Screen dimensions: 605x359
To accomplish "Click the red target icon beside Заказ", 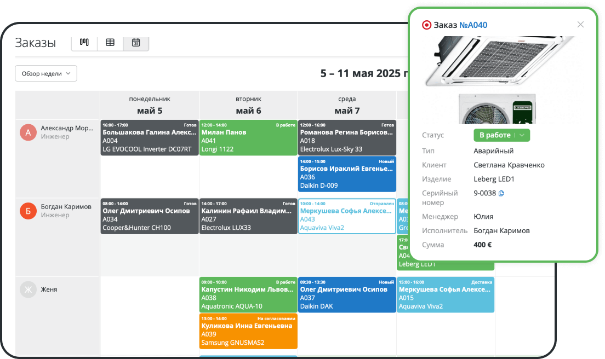I will click(426, 25).
